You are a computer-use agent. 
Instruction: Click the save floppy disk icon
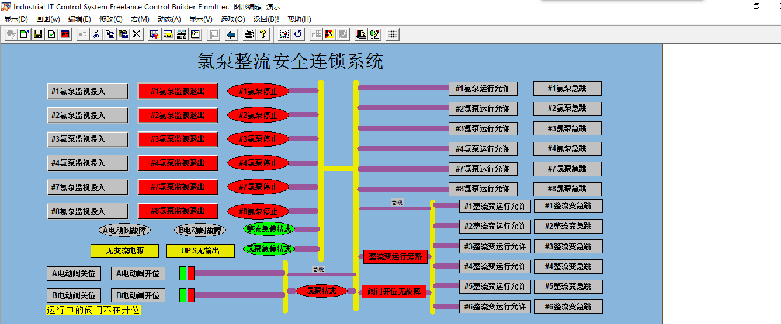(38, 34)
